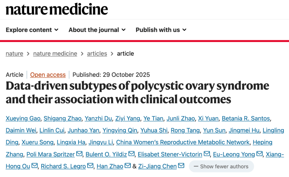Open China Women's Reproductive Metabolic Network link

(x=183, y=142)
